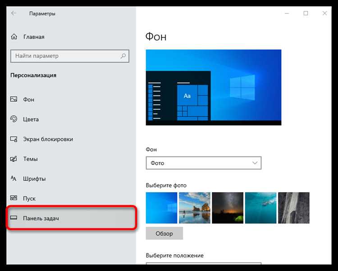Choose the underwater swimmer wallpaper thumbnail
This screenshot has width=338, height=271.
click(x=260, y=208)
